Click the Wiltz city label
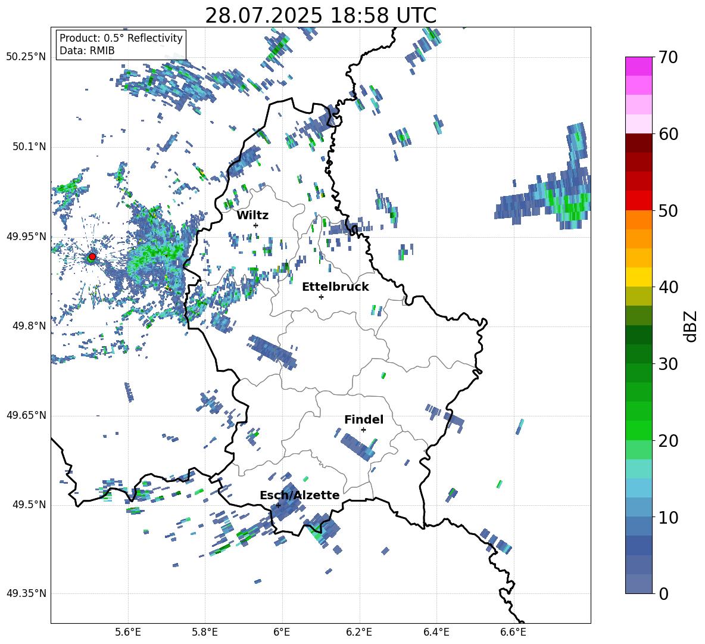Screen dimensions: 705x644 click(x=252, y=215)
